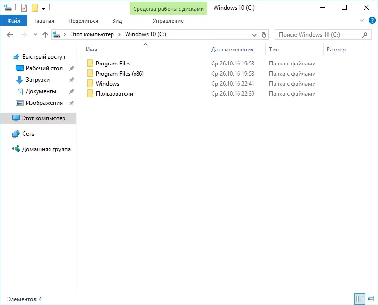The width and height of the screenshot is (378, 305).
Task: Open Изображения in the navigation pane
Action: [x=44, y=103]
